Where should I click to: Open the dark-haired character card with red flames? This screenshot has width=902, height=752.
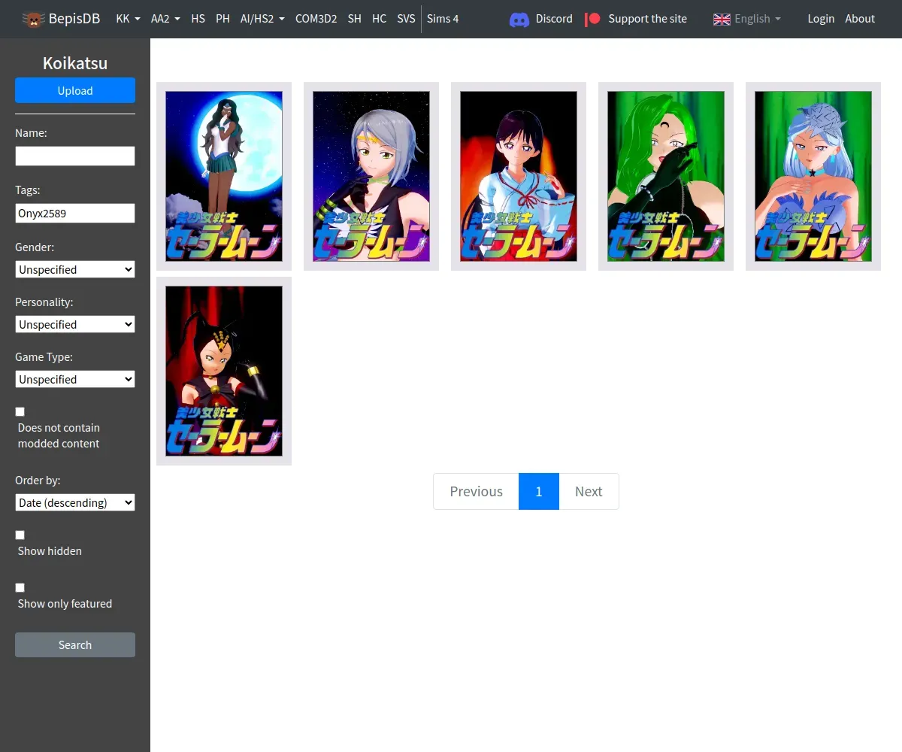(x=519, y=176)
